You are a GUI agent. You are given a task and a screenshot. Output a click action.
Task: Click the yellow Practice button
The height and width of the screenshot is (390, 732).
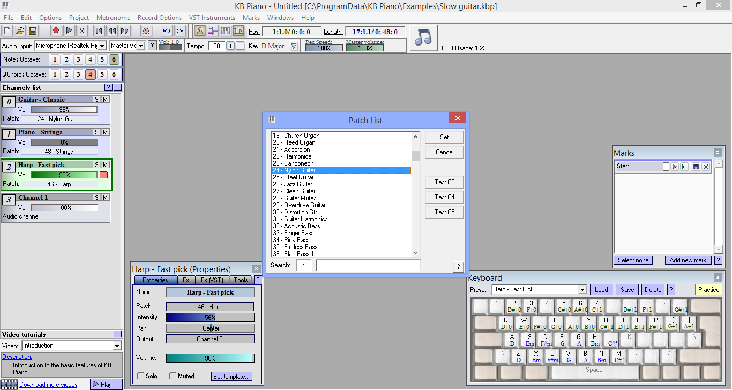708,290
